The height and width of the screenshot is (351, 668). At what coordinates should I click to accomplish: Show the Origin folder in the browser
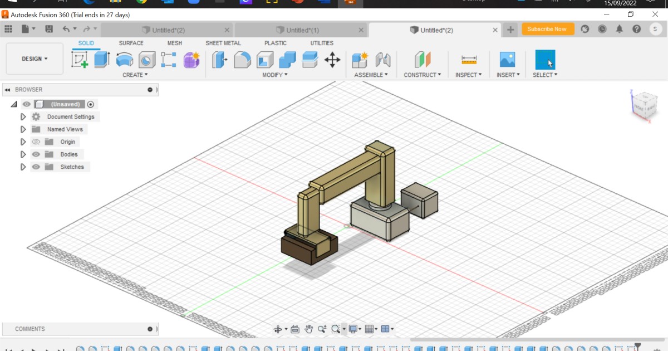pos(35,142)
